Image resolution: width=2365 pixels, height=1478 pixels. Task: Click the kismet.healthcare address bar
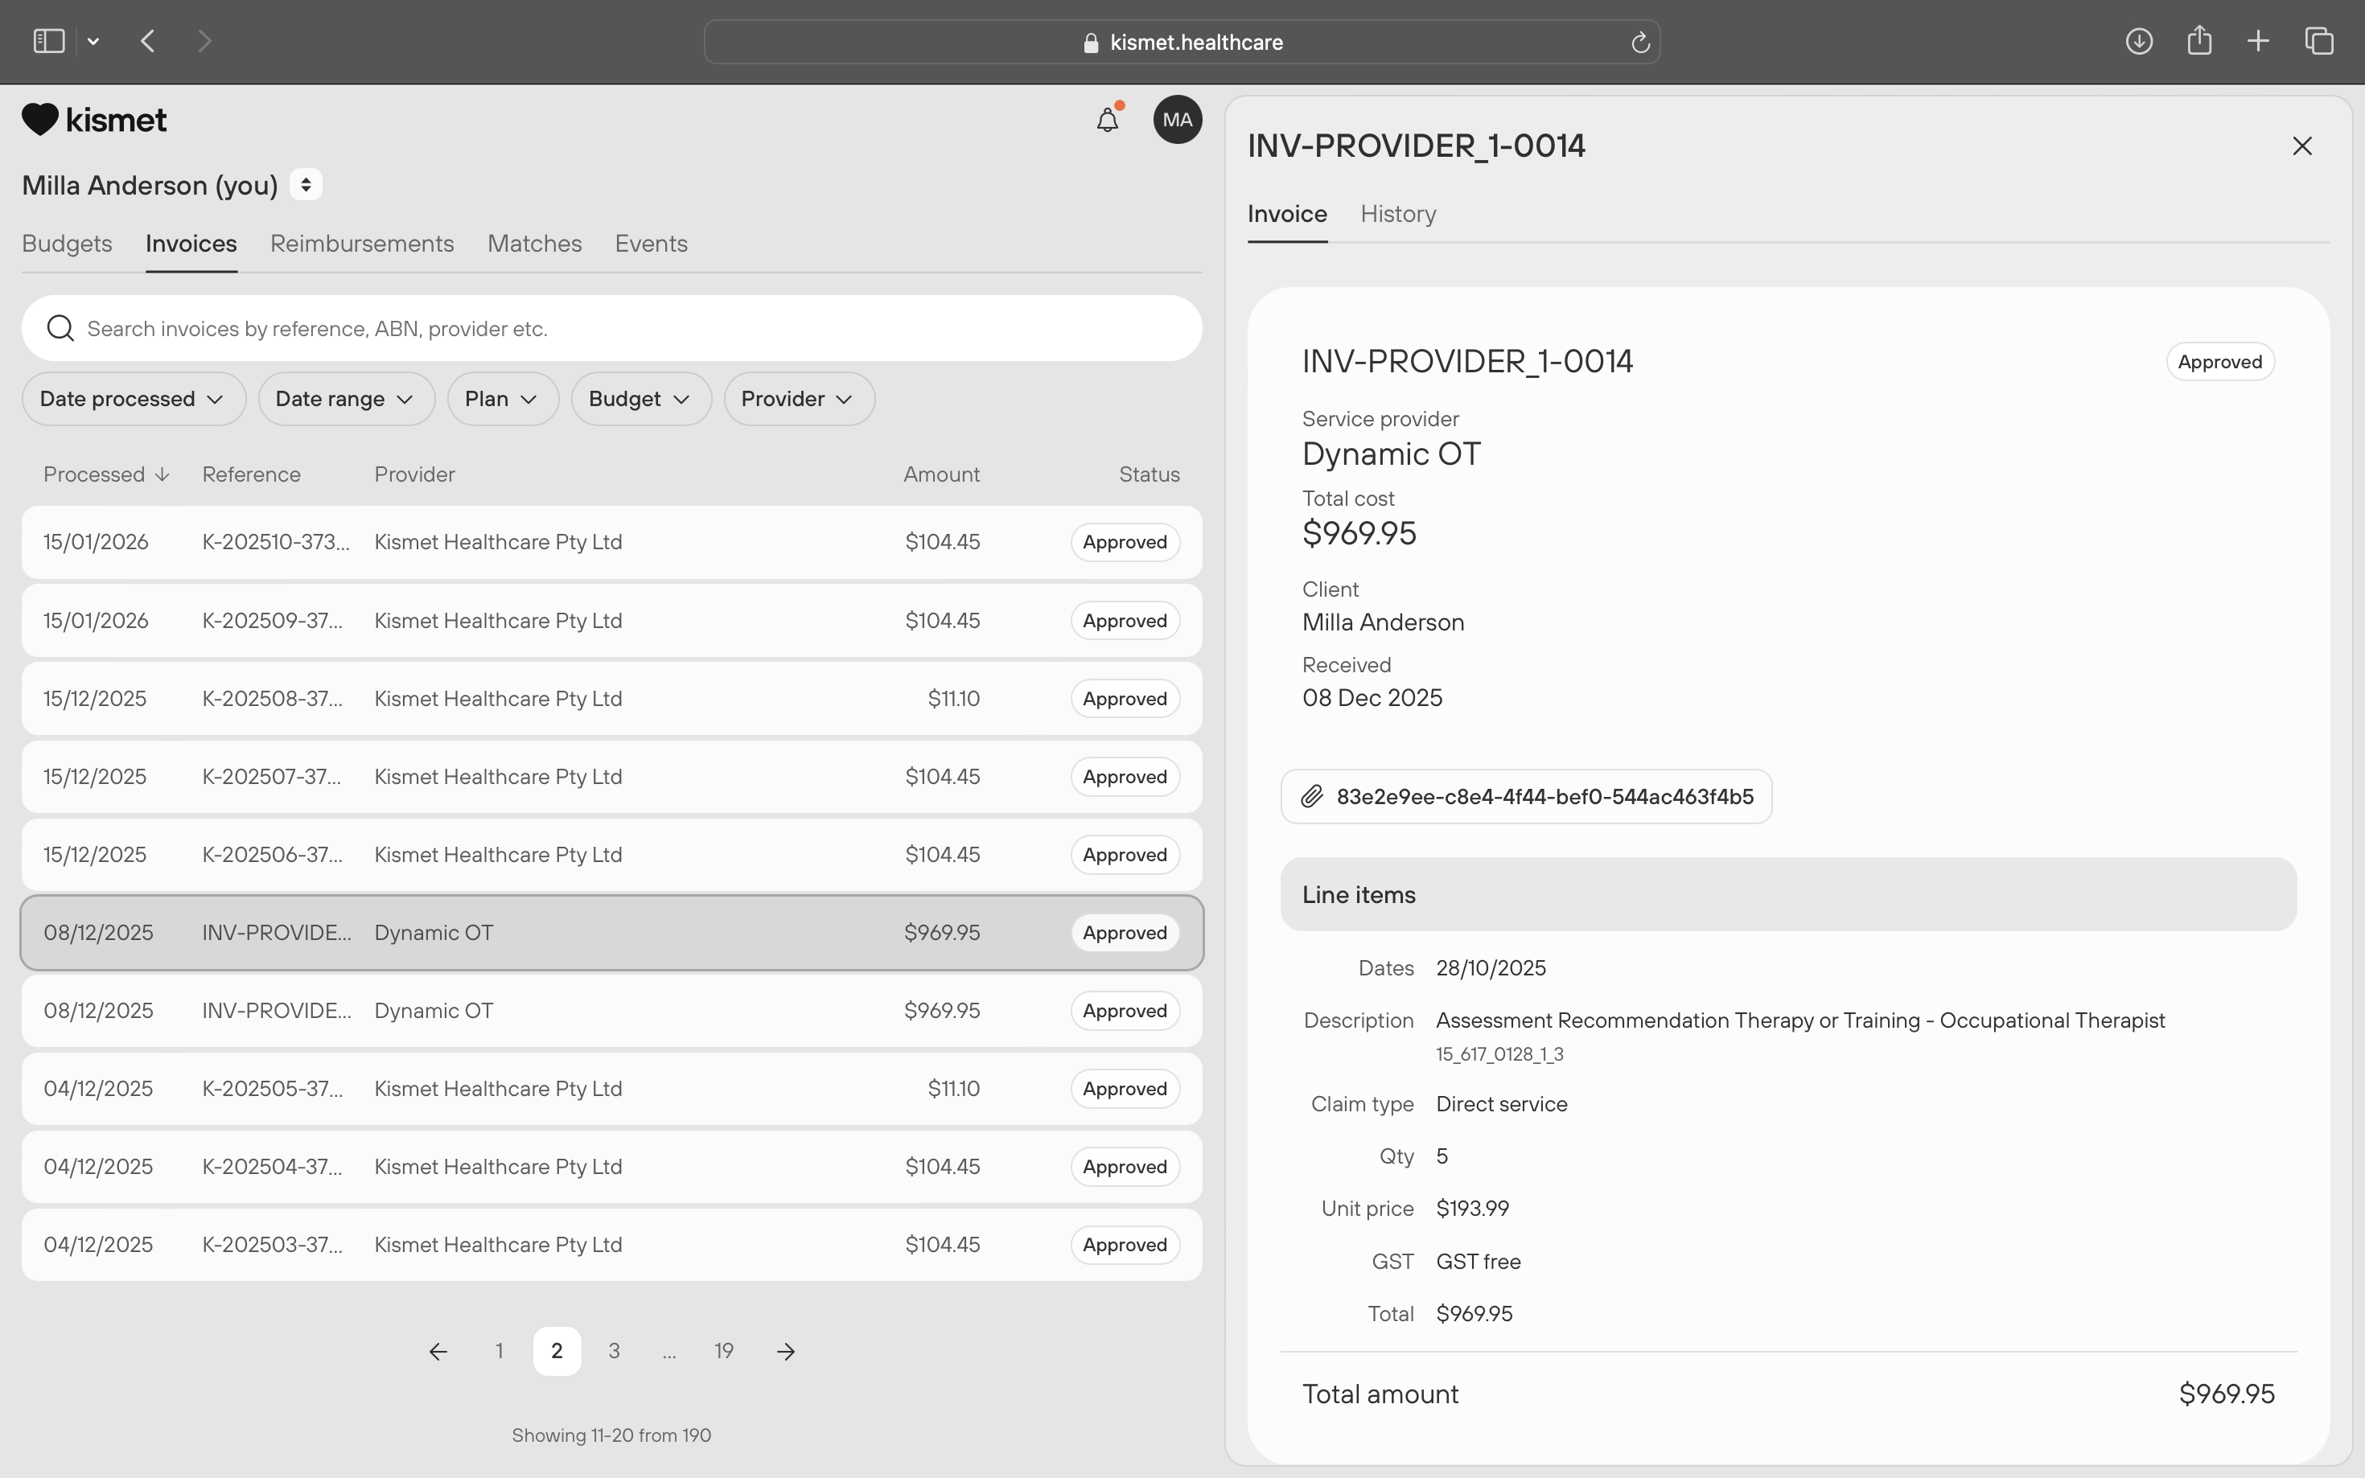pyautogui.click(x=1181, y=42)
